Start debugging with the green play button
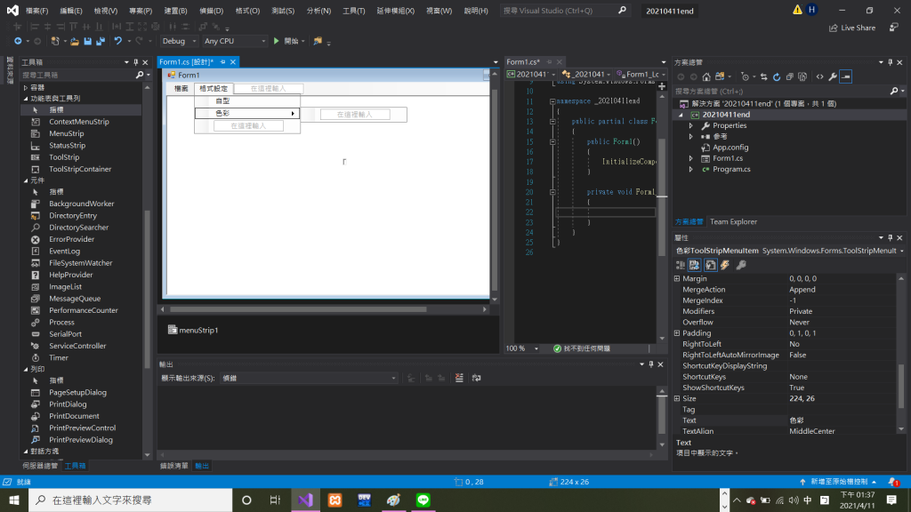Viewport: 911px width, 512px height. coord(277,41)
